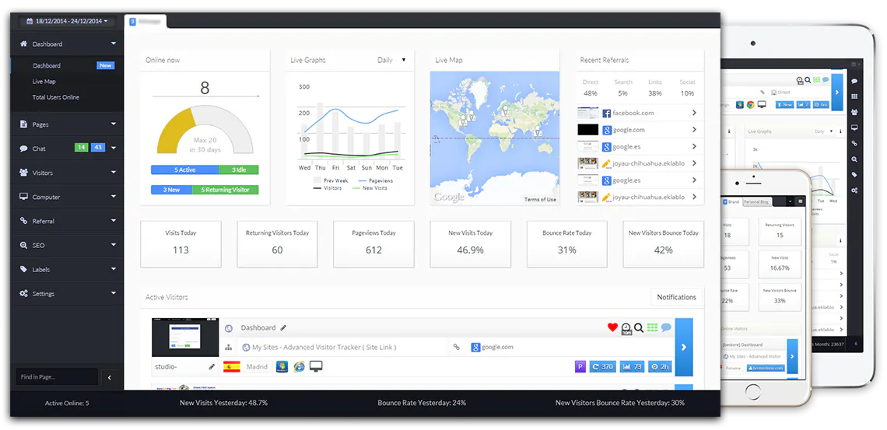Click the Internet Explorer browser icon

point(300,367)
